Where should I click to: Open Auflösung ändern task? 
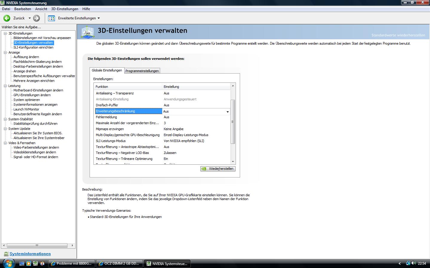coord(26,57)
